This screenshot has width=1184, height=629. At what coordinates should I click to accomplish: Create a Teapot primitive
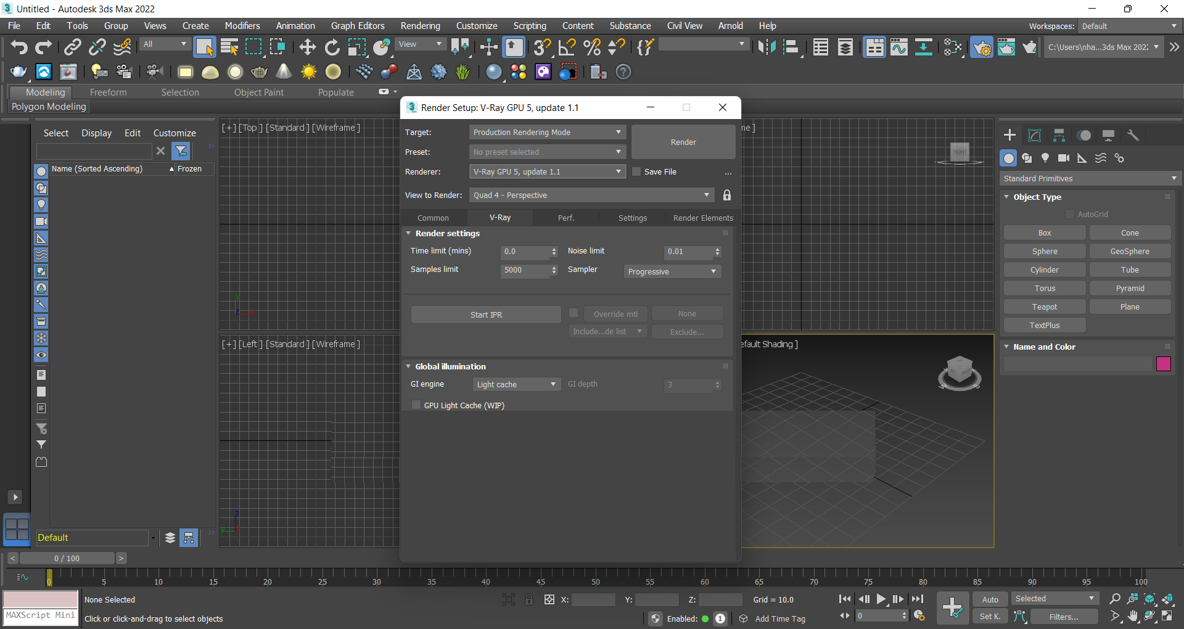[1045, 307]
